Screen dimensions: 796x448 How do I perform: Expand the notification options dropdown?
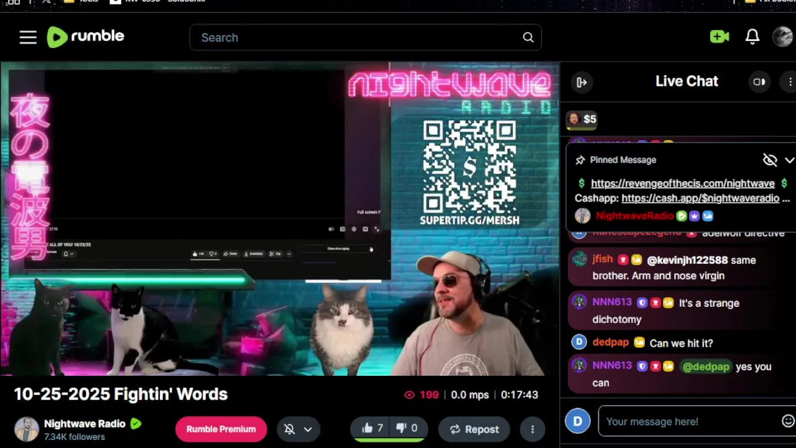pos(308,429)
